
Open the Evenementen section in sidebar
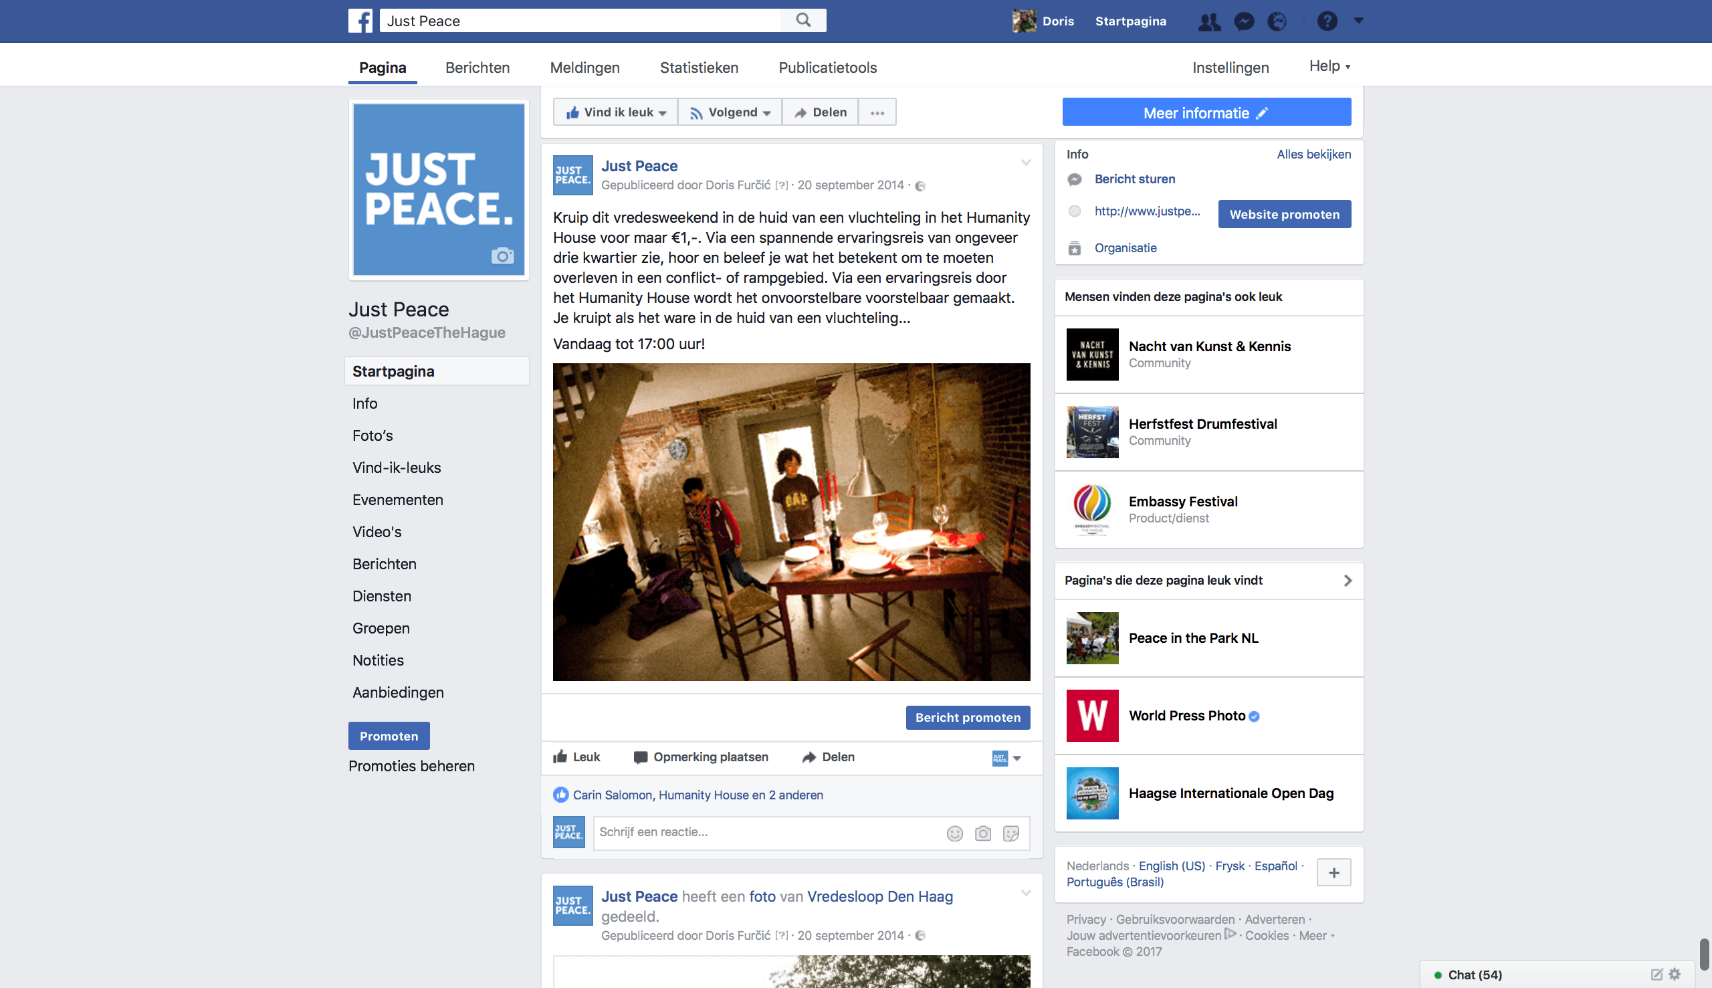coord(397,500)
